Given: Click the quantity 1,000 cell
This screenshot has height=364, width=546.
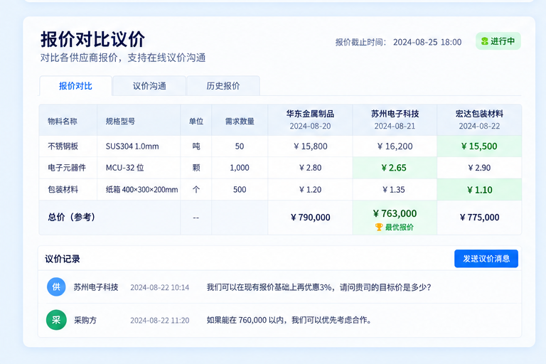Looking at the screenshot, I should click(240, 168).
